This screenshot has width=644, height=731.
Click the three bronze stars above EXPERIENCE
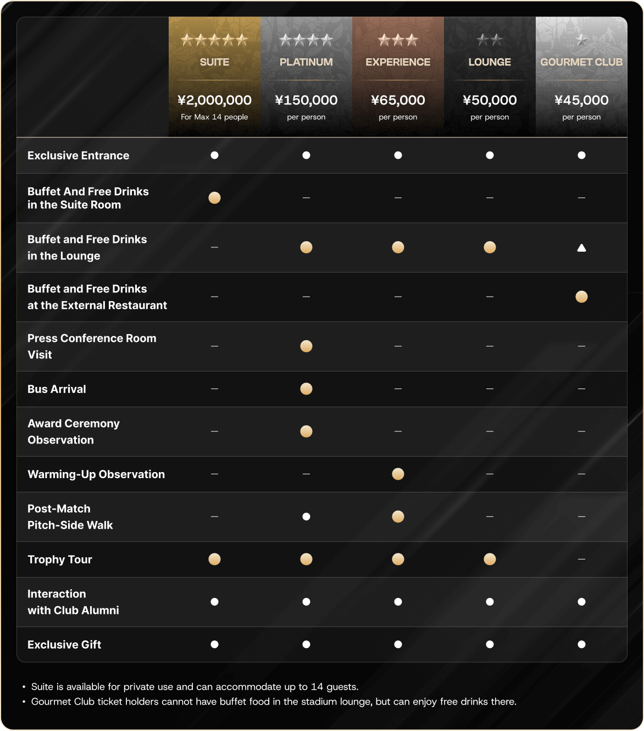pos(398,40)
